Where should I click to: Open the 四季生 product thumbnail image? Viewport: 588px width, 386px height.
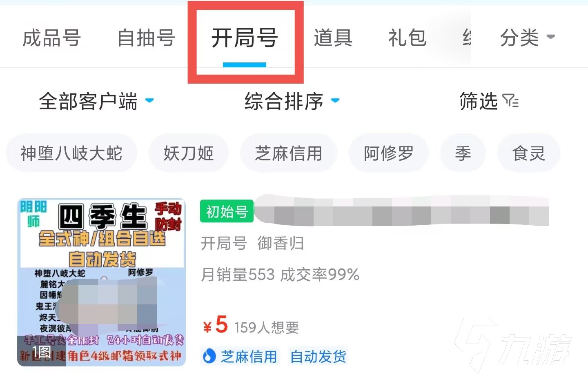[x=101, y=282]
